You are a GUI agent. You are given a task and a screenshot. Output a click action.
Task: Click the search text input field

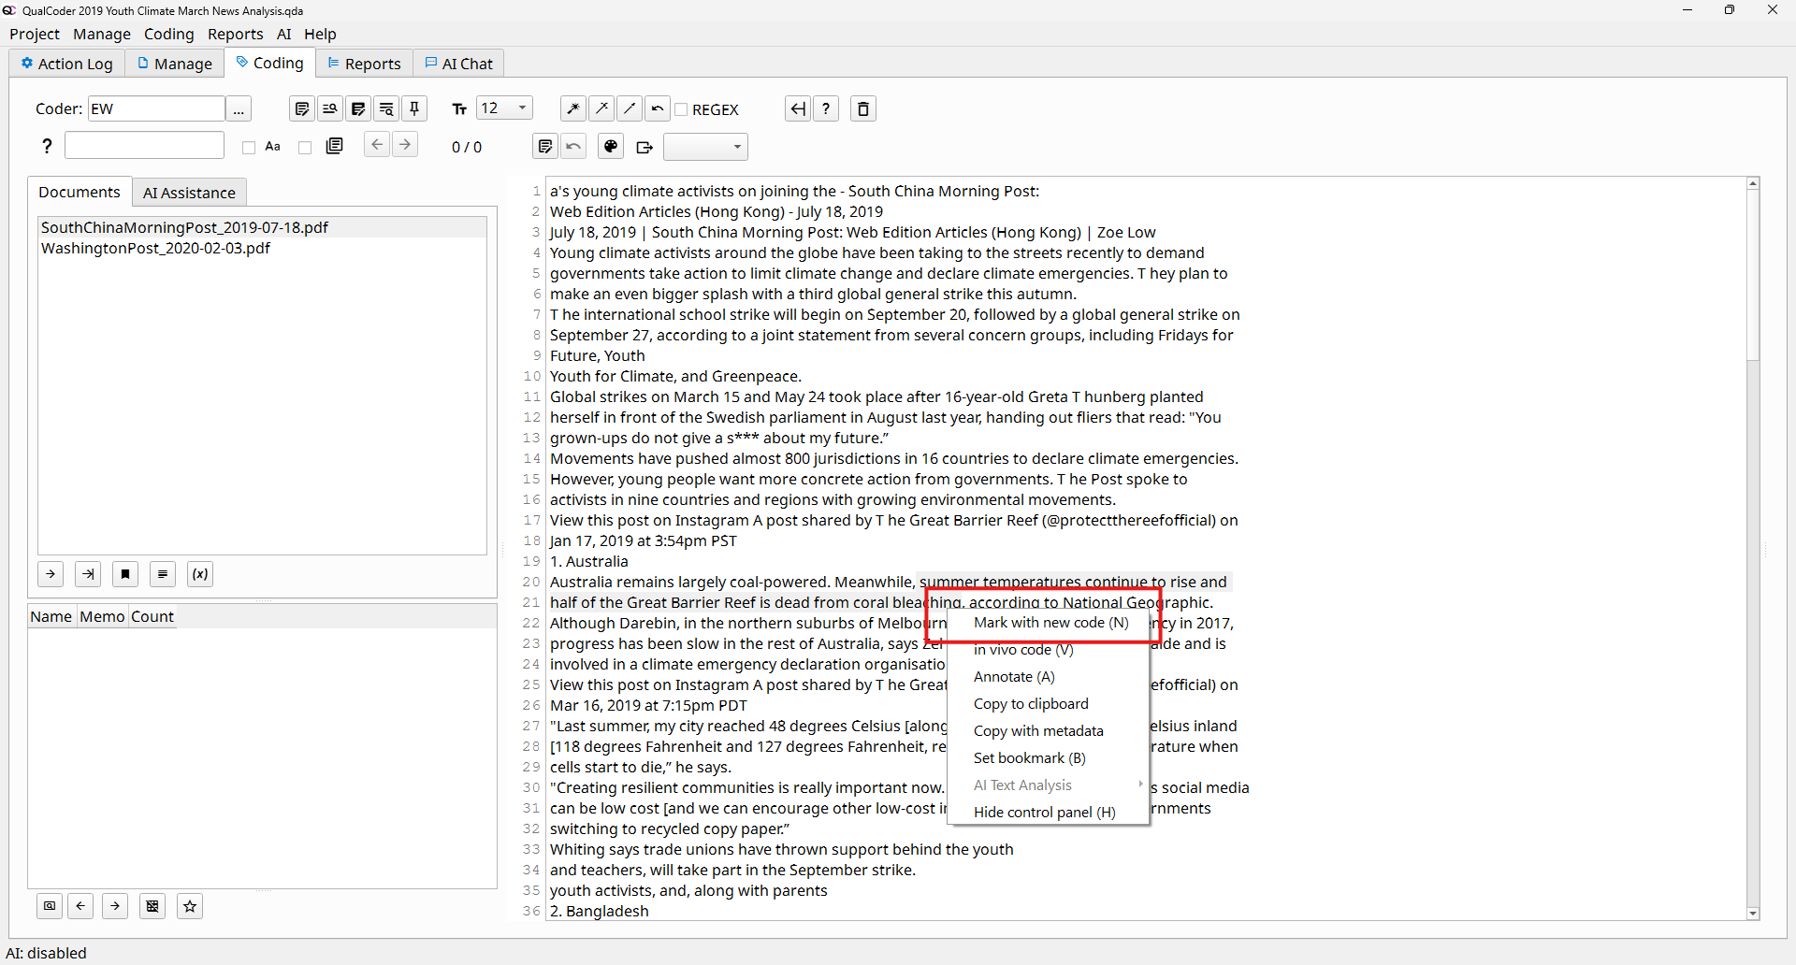tap(144, 146)
